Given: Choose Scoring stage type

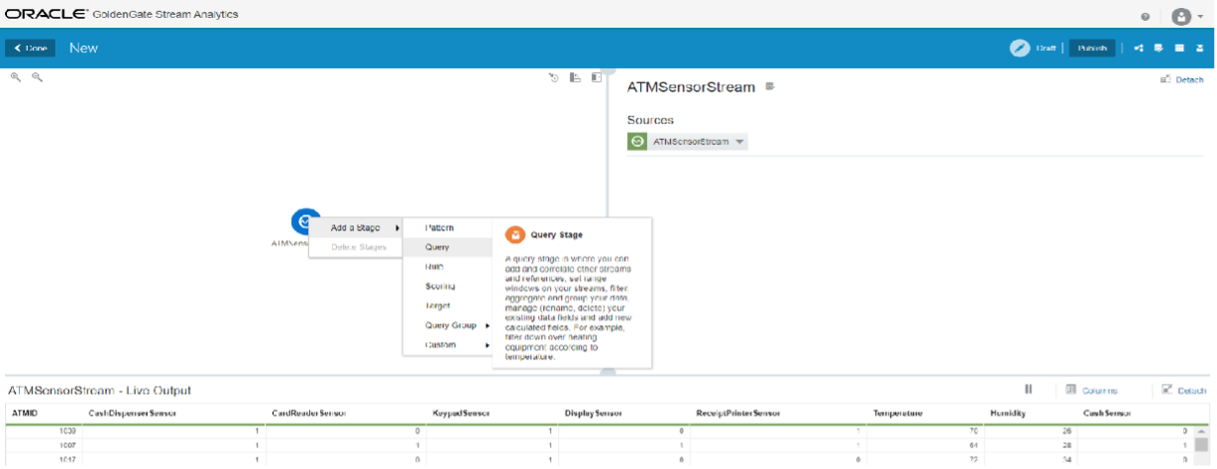Looking at the screenshot, I should point(447,287).
